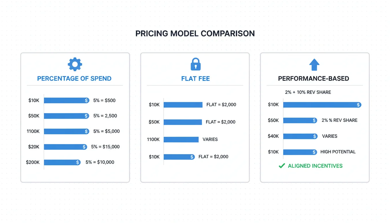
Task: Click the gear icon above Percentage of Spend
Action: [x=75, y=64]
